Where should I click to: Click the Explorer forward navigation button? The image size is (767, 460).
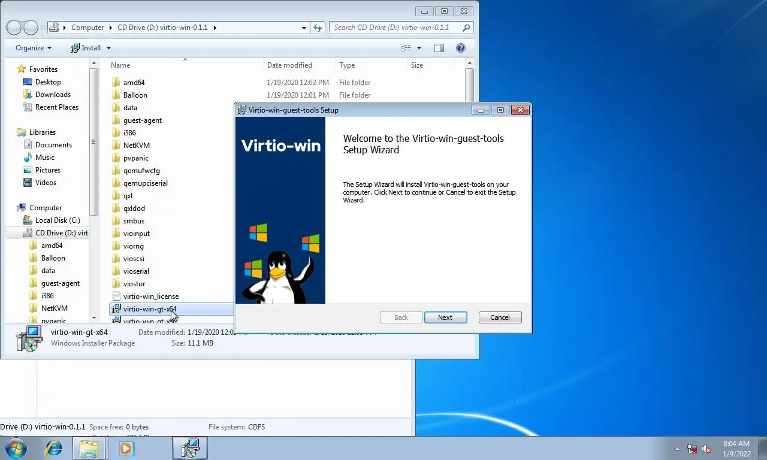coord(31,28)
